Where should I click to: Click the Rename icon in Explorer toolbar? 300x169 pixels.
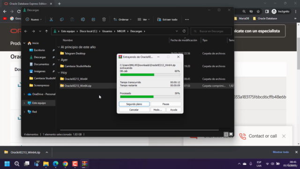83,20
